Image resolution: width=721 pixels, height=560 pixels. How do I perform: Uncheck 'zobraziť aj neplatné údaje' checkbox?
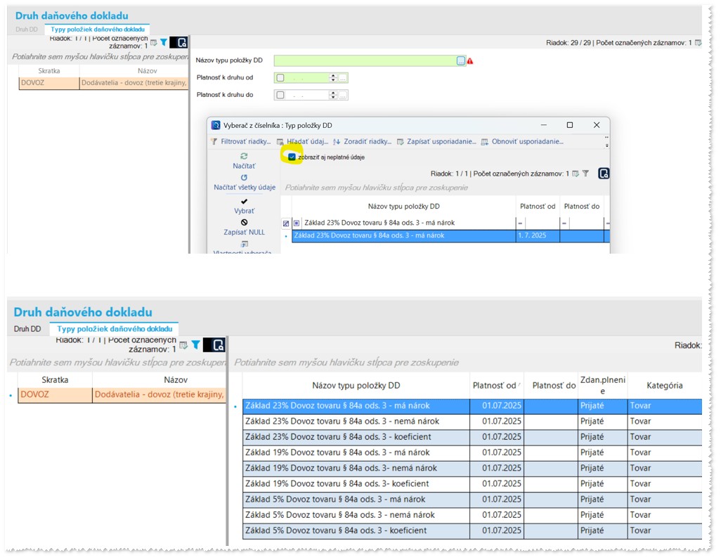[292, 157]
